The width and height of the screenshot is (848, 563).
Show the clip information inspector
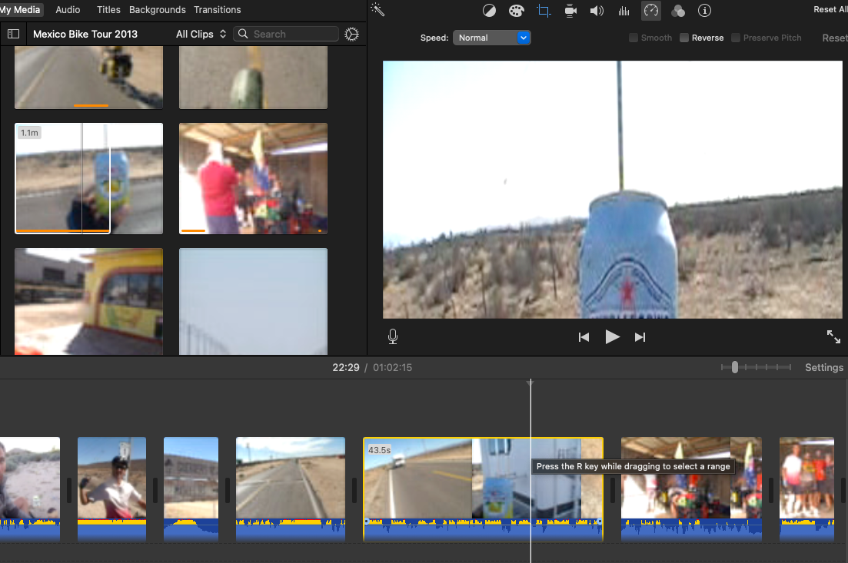[x=704, y=11]
